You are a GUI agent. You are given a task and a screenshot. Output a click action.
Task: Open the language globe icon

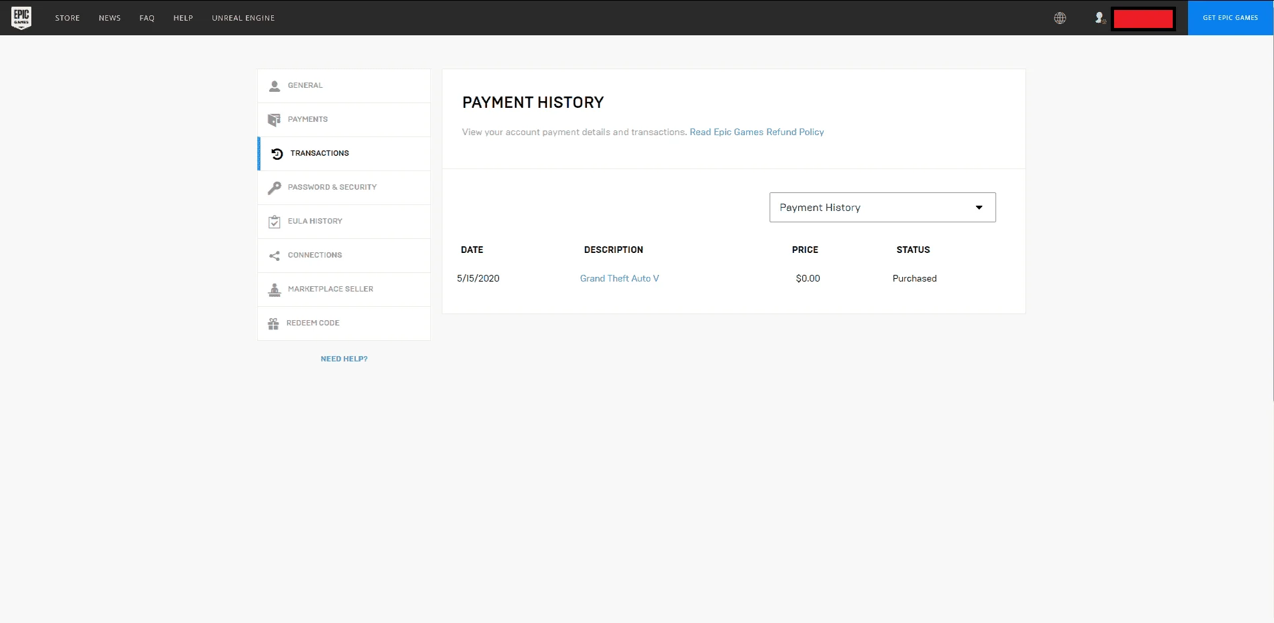tap(1060, 18)
